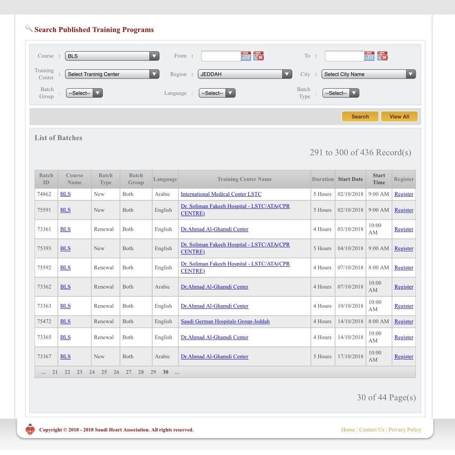
Task: Click the current page number 30
Action: [x=166, y=372]
